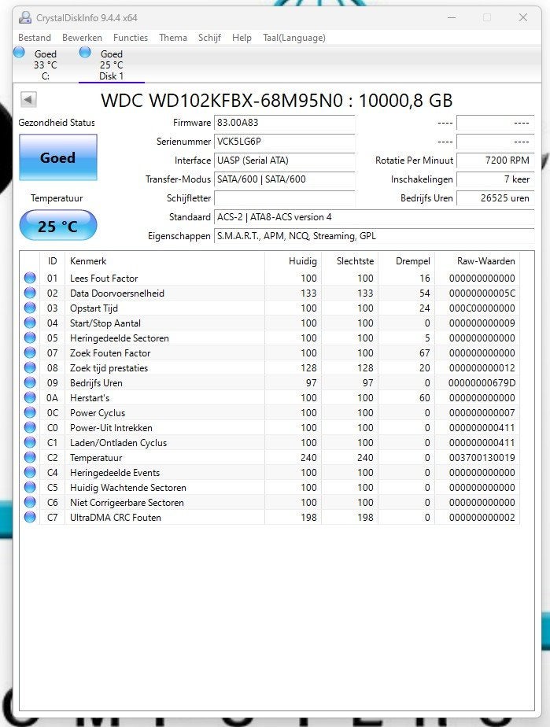
Task: Click status orb for Data Doorvoersnelheid
Action: (30, 293)
